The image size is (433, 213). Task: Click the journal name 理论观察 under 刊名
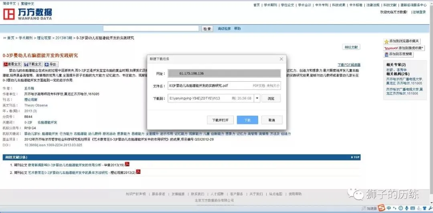(x=31, y=99)
